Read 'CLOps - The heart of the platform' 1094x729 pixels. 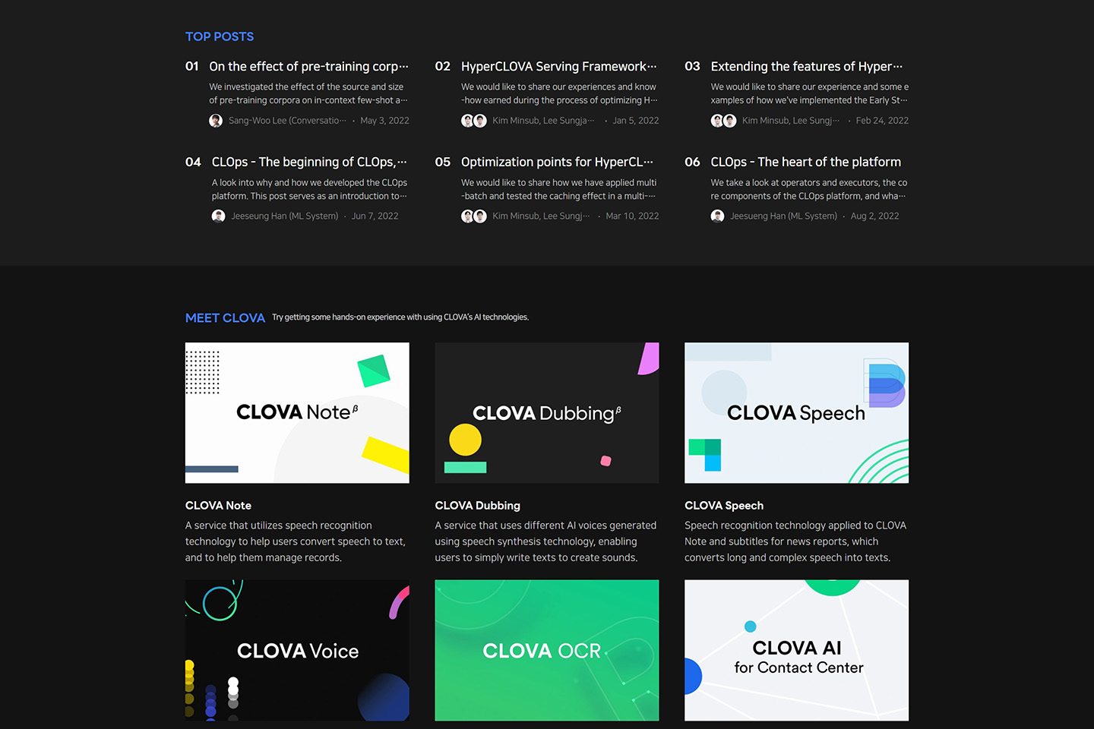click(x=805, y=163)
